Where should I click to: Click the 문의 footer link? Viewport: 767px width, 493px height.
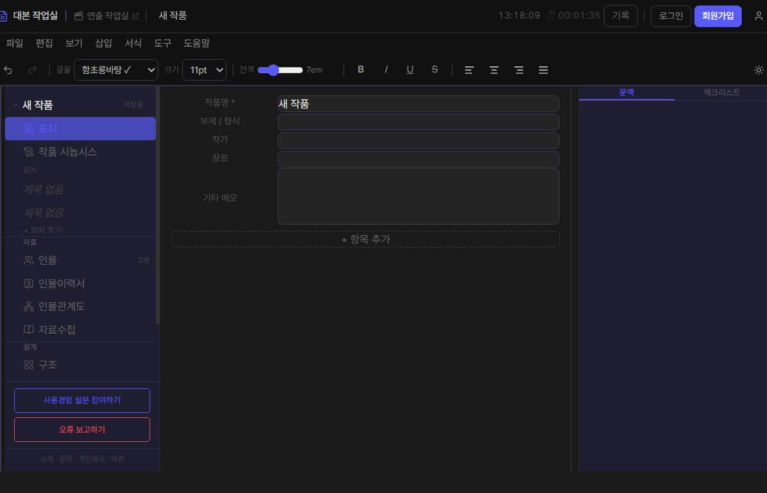click(66, 459)
